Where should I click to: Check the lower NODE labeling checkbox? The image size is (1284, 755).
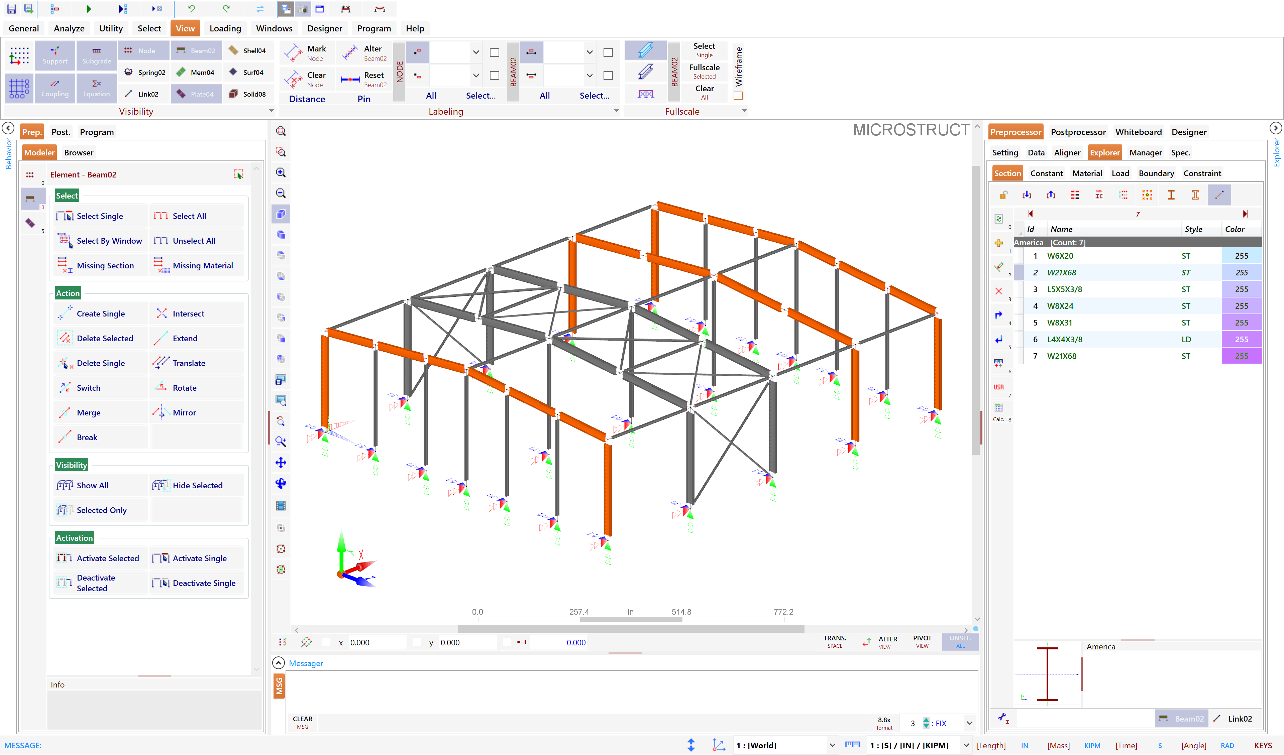[x=494, y=76]
